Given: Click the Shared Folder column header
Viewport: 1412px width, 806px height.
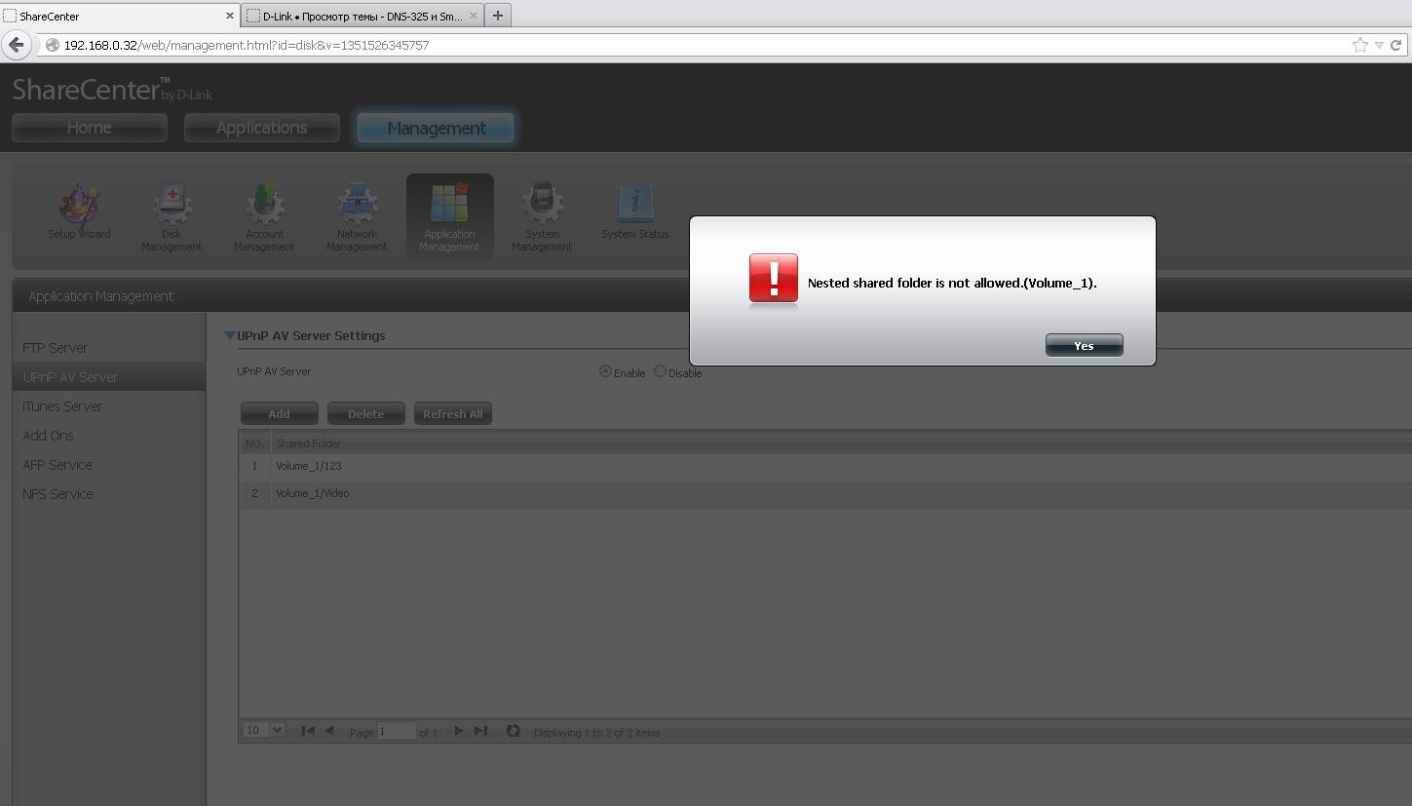Looking at the screenshot, I should click(308, 443).
